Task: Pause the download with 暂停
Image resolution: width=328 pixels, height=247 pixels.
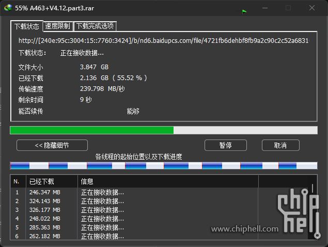Action: [226, 145]
